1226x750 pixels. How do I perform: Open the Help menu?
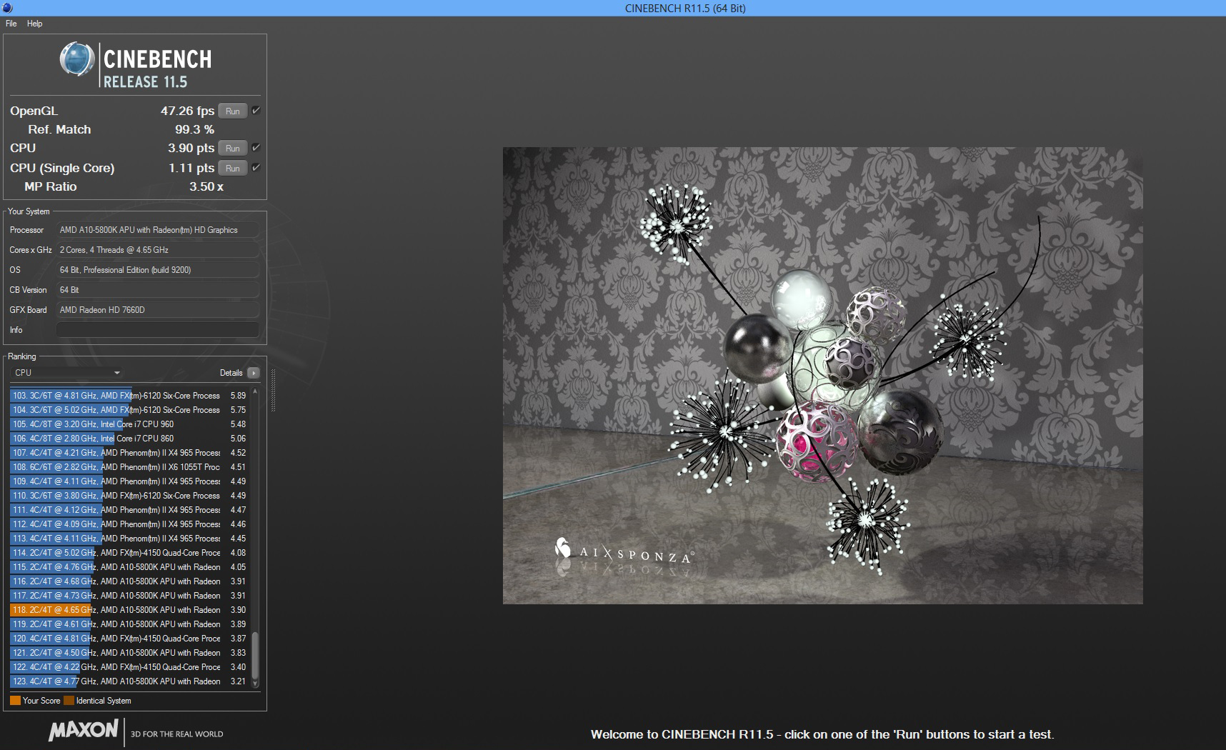click(35, 24)
